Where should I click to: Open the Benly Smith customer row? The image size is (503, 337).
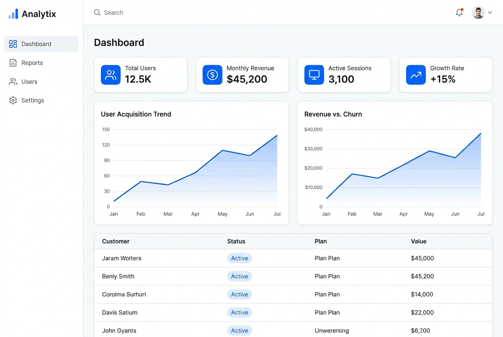(293, 276)
